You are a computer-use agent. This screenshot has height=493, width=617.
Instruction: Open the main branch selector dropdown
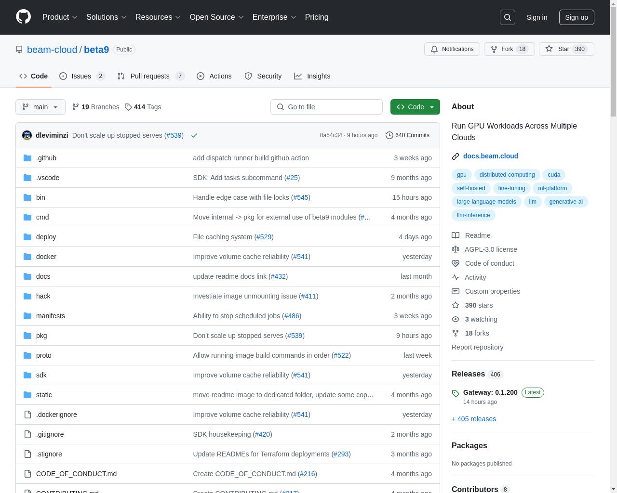40,107
